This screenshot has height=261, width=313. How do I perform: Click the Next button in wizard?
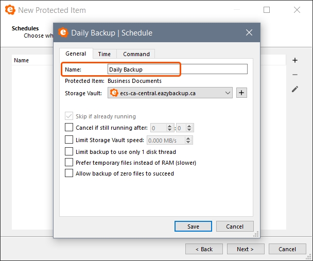click(x=245, y=249)
